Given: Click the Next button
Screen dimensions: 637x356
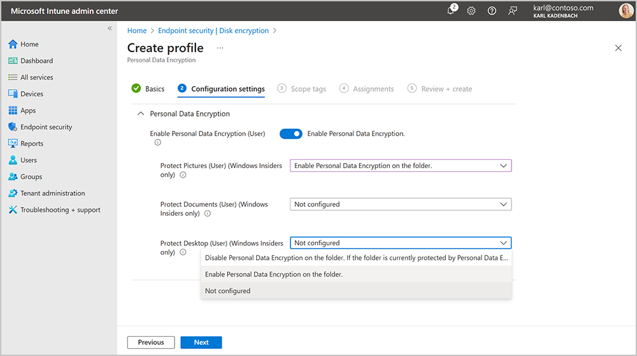Looking at the screenshot, I should pos(201,342).
